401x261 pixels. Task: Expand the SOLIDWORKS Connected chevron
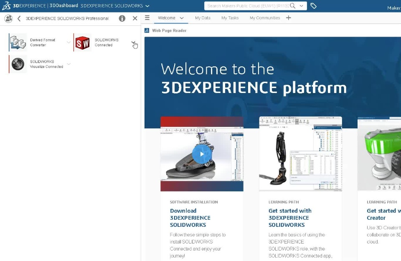[x=133, y=43]
